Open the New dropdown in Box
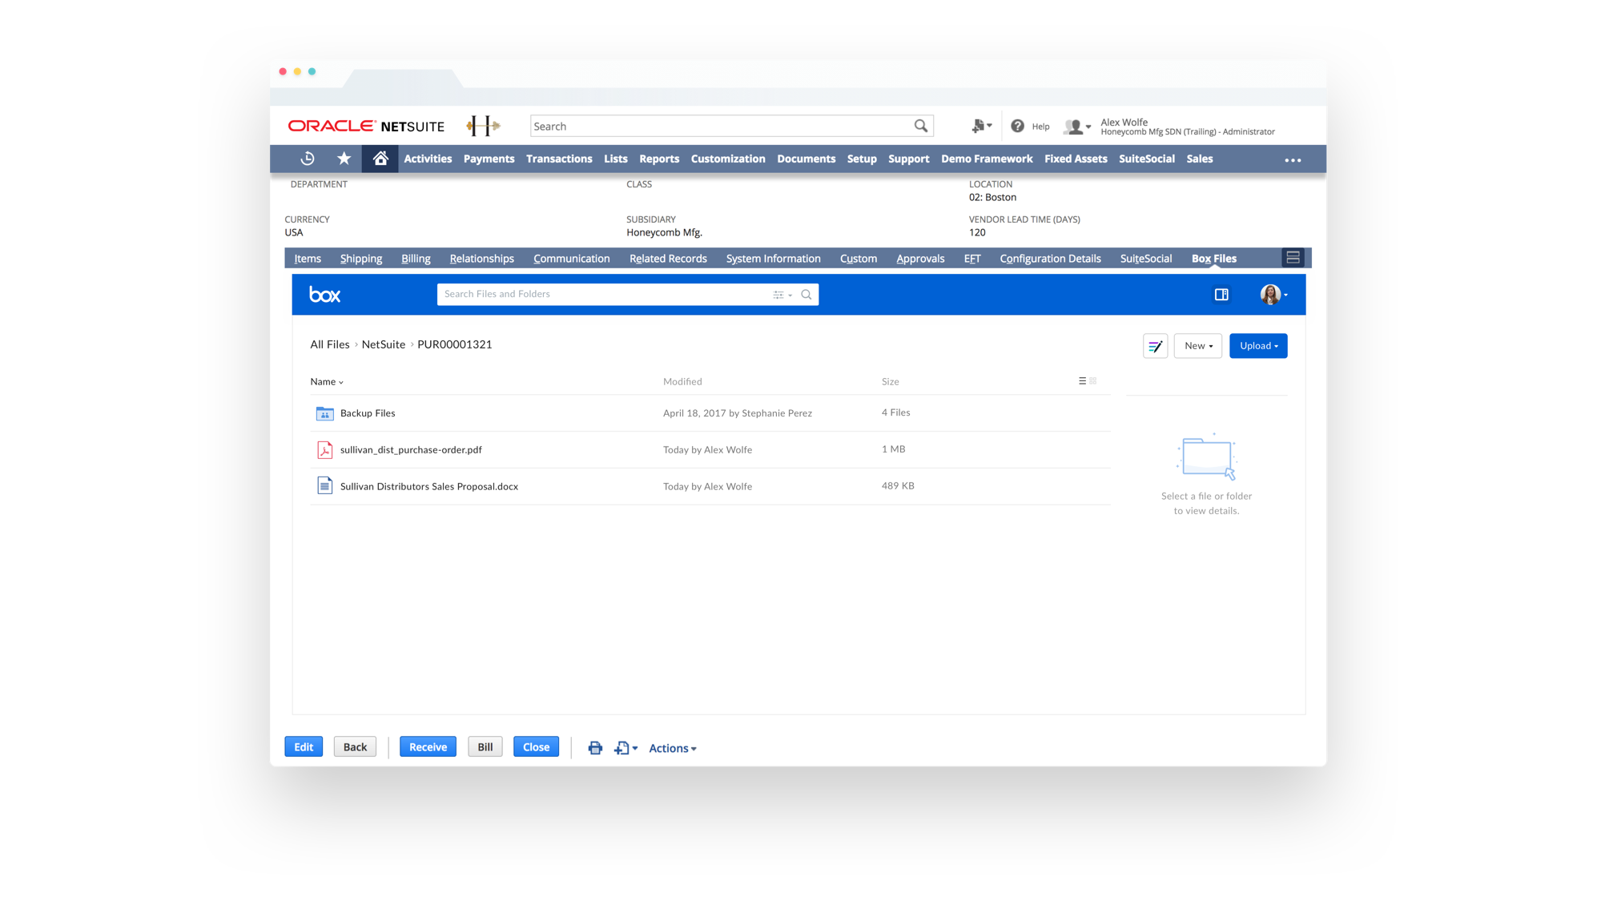 click(x=1197, y=345)
